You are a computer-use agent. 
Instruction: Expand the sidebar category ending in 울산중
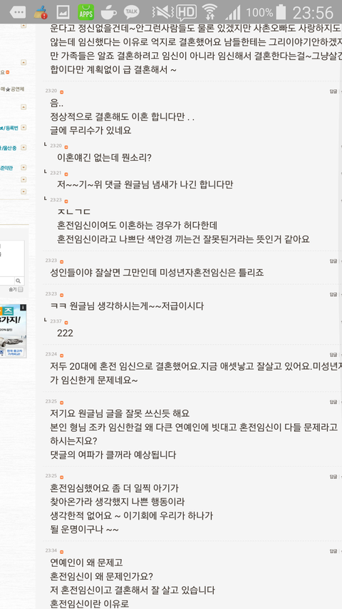[24, 148]
